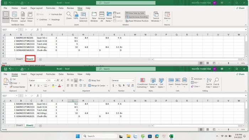Click Zoom to Selection icon
Viewport: 249px width, 140px height.
[83, 17]
